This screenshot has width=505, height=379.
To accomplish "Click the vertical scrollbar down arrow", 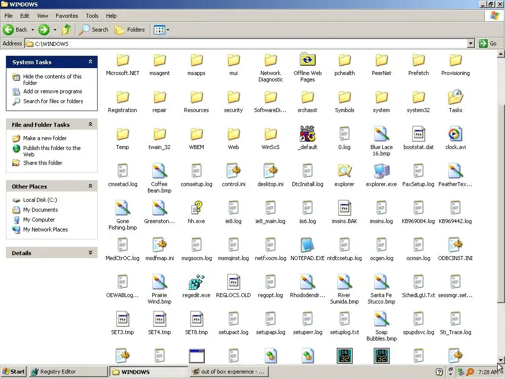I will (501, 360).
